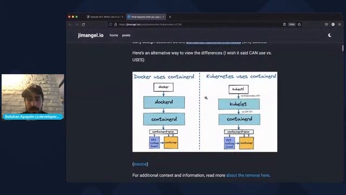Close the Episode tab
This screenshot has width=346, height=195.
[123, 17]
